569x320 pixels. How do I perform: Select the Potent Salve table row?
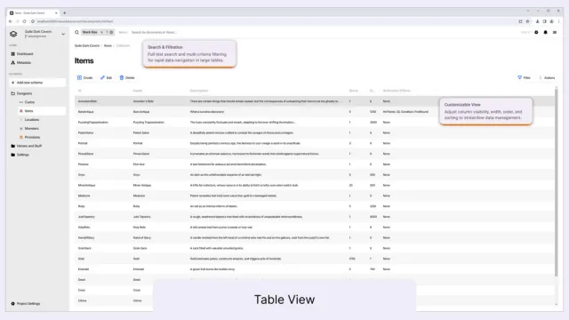[x=314, y=132]
